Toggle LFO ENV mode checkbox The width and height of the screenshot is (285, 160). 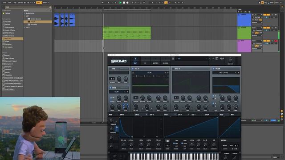click(174, 143)
